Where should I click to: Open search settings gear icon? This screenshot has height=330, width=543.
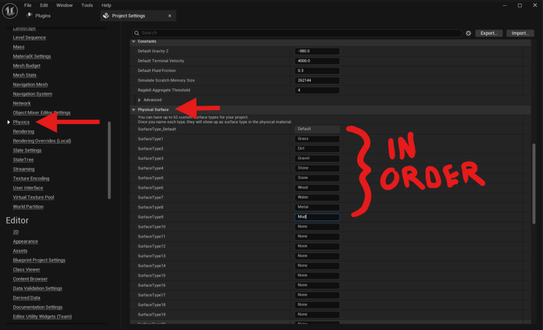(x=468, y=33)
